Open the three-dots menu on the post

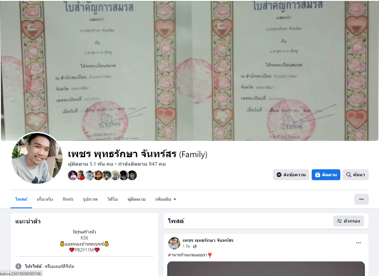(358, 243)
